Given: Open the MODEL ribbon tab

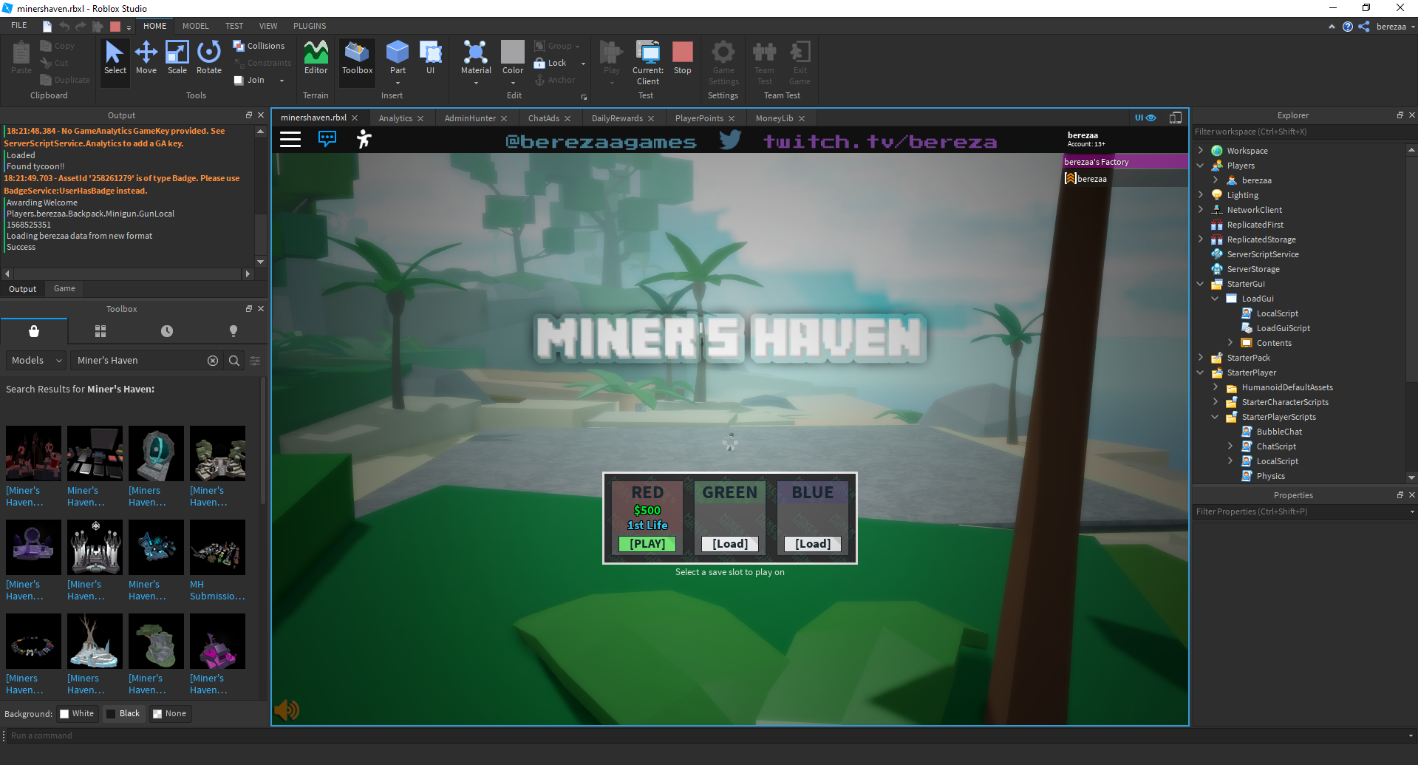Looking at the screenshot, I should point(195,26).
